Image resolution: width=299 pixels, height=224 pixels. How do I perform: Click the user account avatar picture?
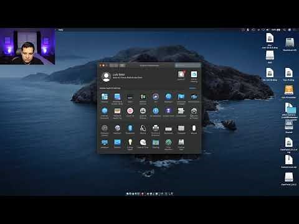[106, 77]
